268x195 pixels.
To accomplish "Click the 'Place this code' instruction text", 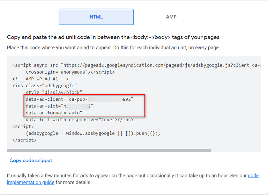I will click(x=113, y=48).
